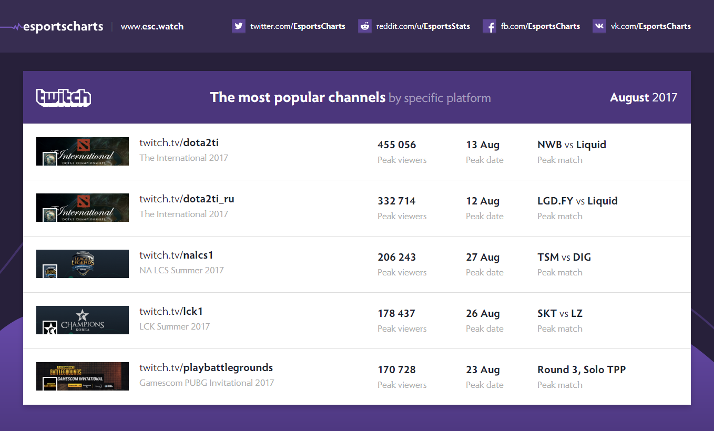Visit www.esc.watch link

152,26
